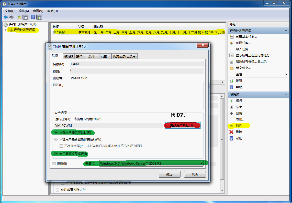Enable the Hidden (隐藏) checkbox
The width and height of the screenshot is (292, 203).
tap(54, 164)
